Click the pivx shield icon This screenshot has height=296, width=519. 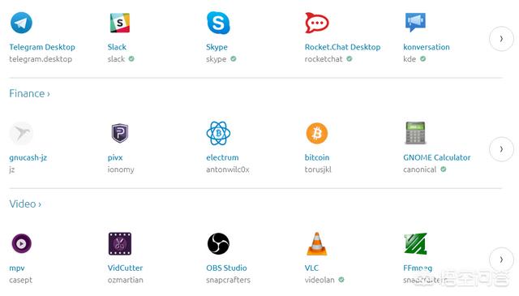120,133
